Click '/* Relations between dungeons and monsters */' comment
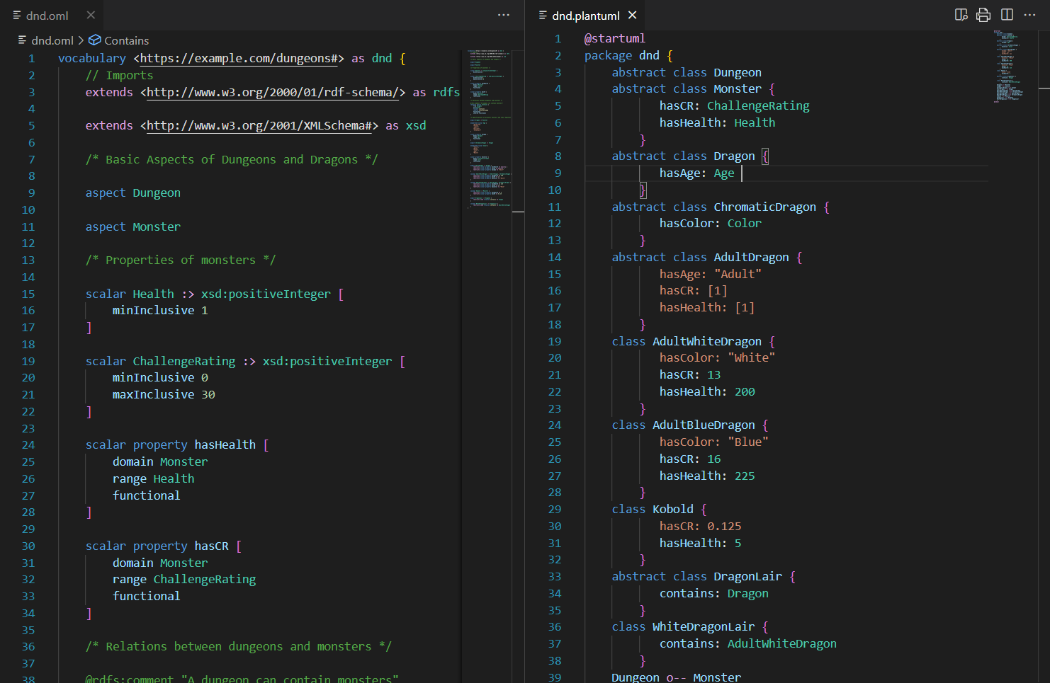This screenshot has width=1050, height=683. pos(239,646)
